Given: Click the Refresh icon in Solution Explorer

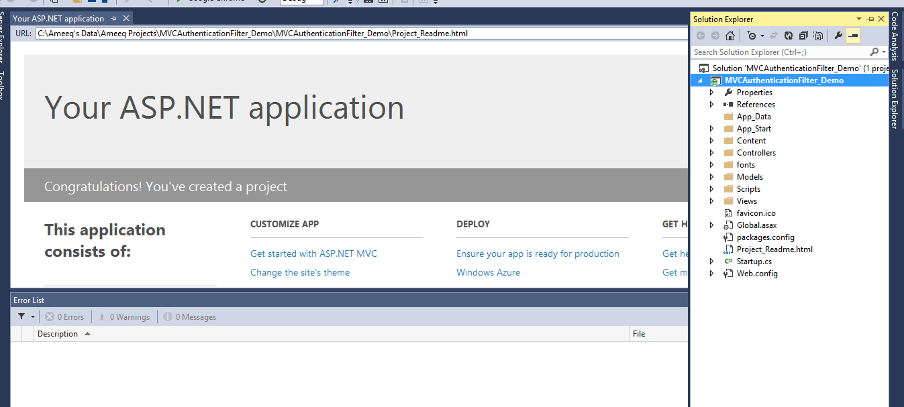Looking at the screenshot, I should coord(788,35).
